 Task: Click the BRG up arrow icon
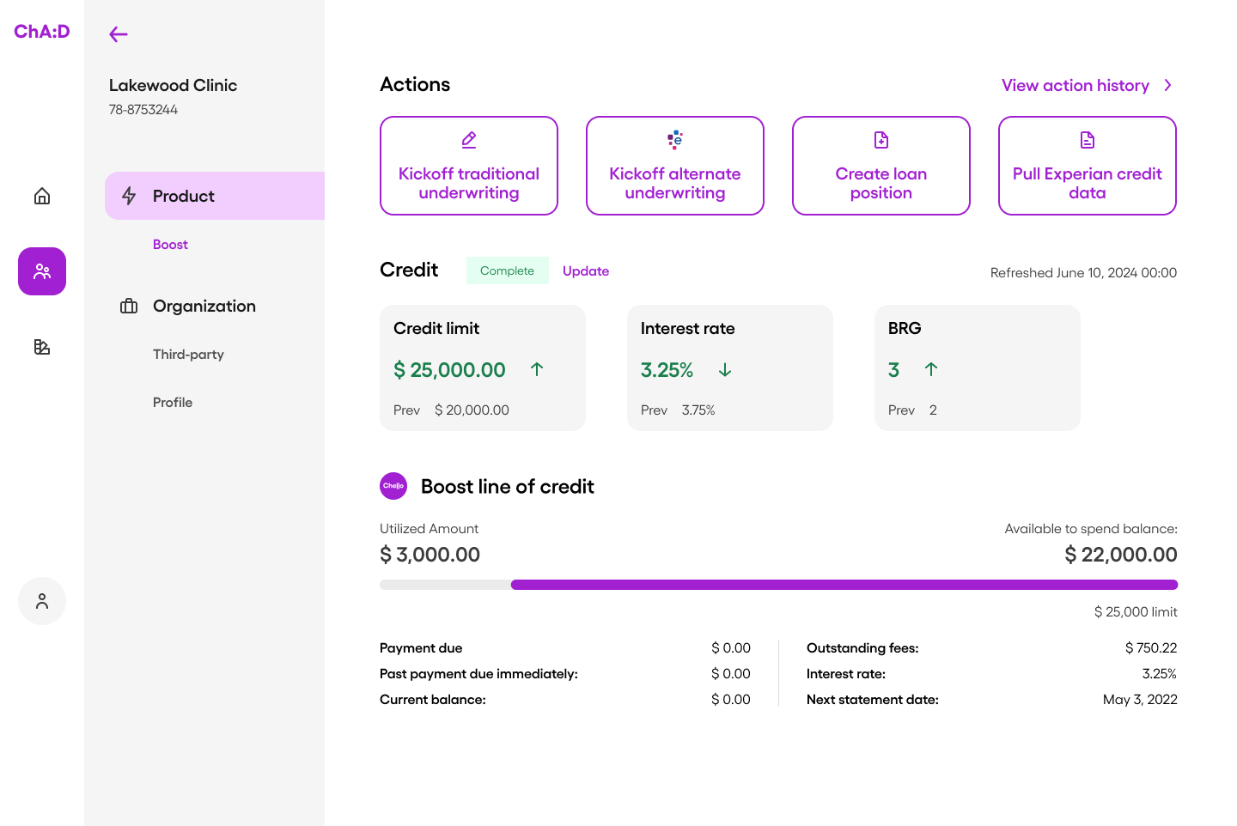(931, 369)
